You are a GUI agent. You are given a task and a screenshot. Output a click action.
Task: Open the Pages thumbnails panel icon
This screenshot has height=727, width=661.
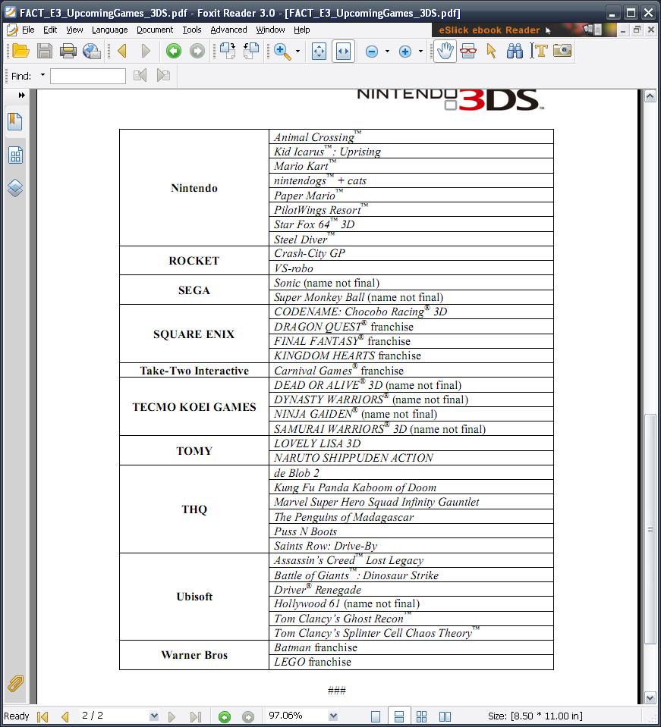click(x=15, y=155)
